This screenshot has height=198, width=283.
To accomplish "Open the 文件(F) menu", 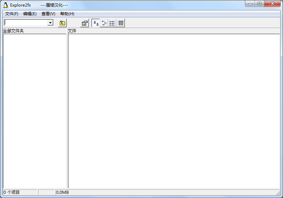I will pyautogui.click(x=11, y=14).
